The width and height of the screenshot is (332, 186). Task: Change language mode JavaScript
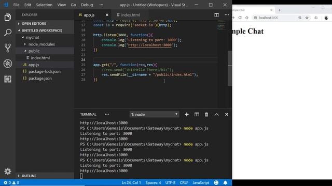tap(201, 182)
